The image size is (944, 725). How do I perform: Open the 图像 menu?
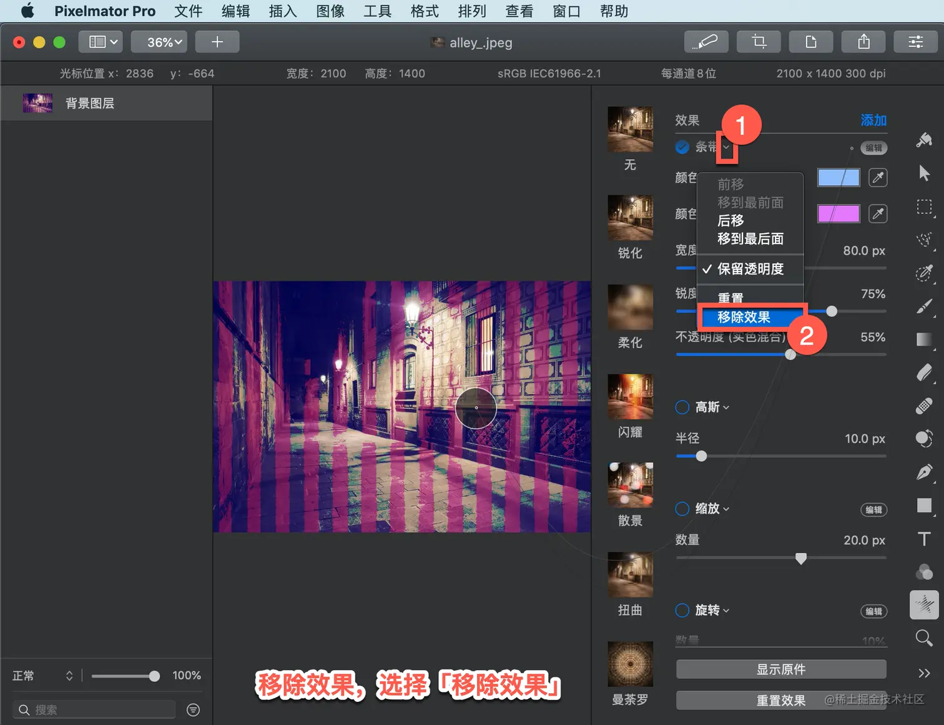click(330, 11)
